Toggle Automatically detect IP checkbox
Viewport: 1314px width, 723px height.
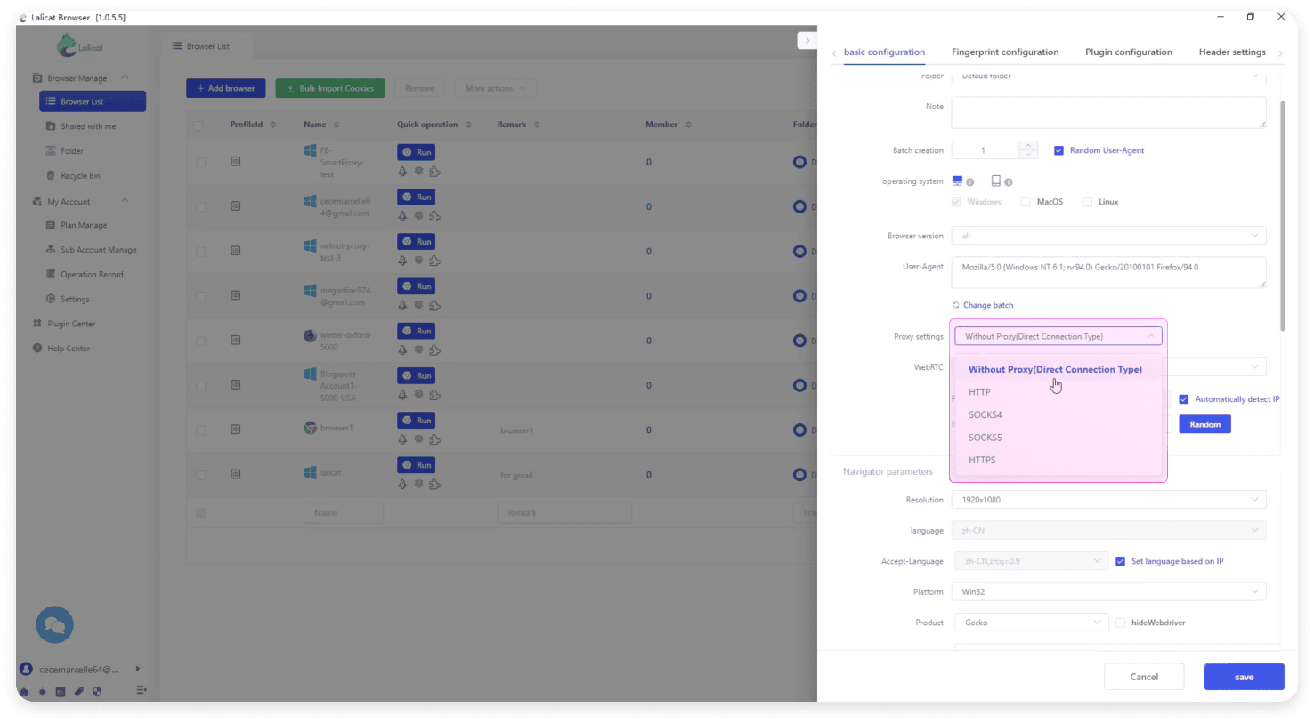coord(1184,399)
